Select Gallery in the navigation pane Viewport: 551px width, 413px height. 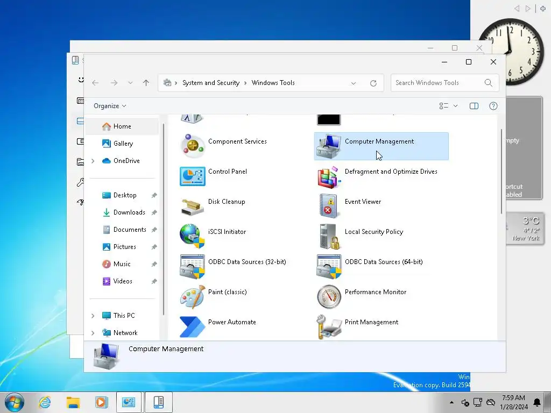pyautogui.click(x=122, y=144)
